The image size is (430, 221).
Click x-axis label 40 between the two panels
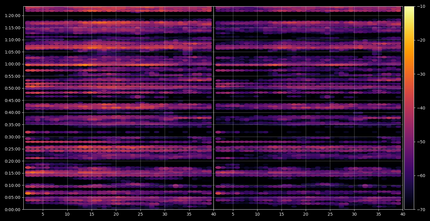click(214, 214)
